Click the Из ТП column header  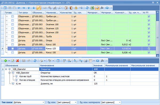click(149, 13)
